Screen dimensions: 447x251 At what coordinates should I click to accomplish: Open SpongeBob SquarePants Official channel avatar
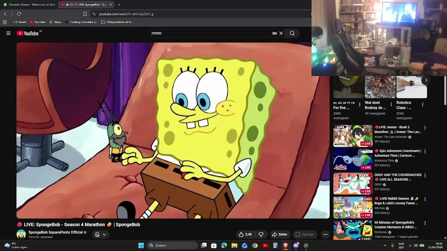pyautogui.click(x=21, y=234)
